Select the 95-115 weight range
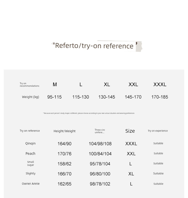The width and height of the screenshot is (188, 198). 54,97
